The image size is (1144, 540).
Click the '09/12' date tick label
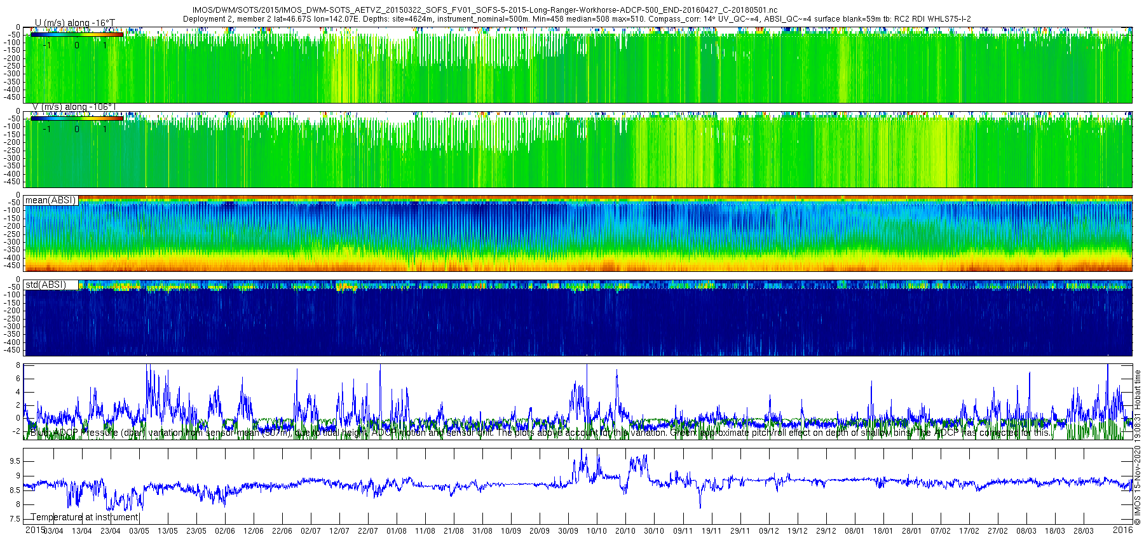tap(769, 531)
